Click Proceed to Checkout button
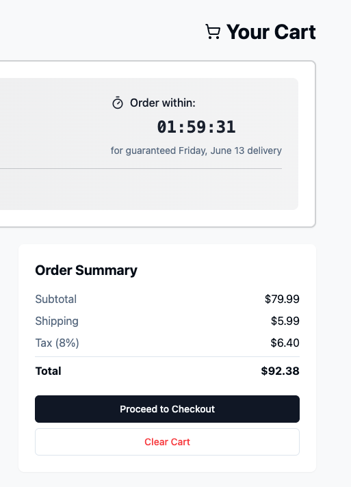Screen dimensions: 351x487 167,409
